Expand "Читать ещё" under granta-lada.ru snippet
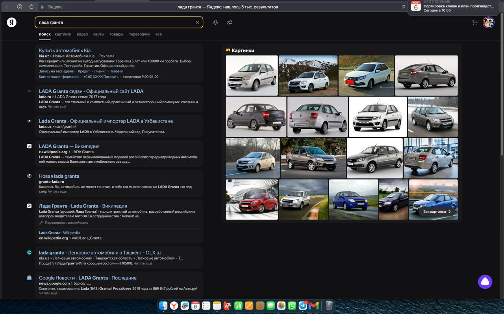Viewport: 504px width, 314px height. point(57,191)
